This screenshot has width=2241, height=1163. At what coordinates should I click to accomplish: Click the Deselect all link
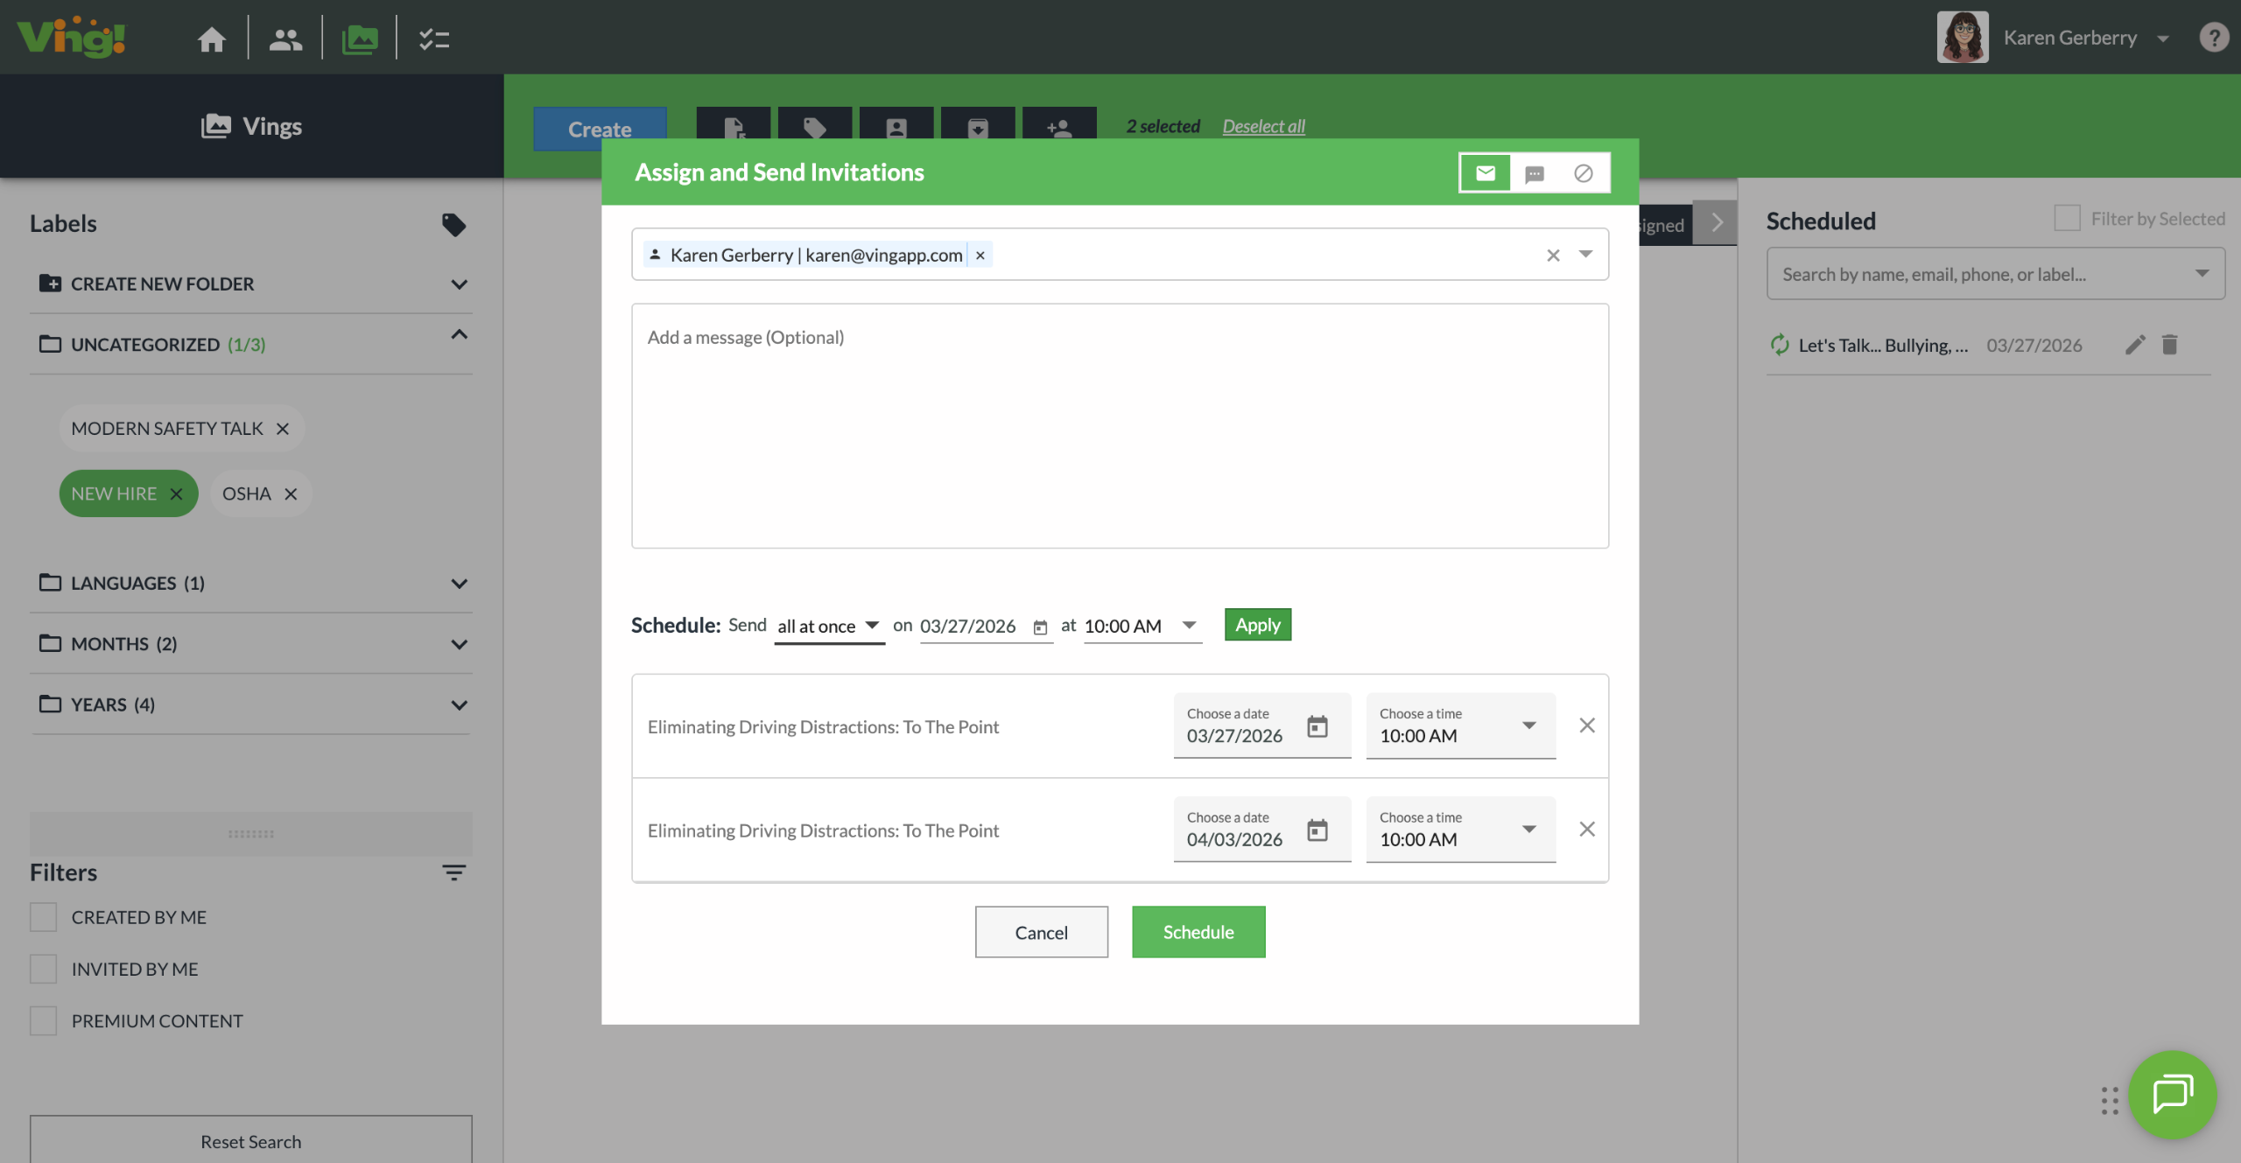(1263, 126)
